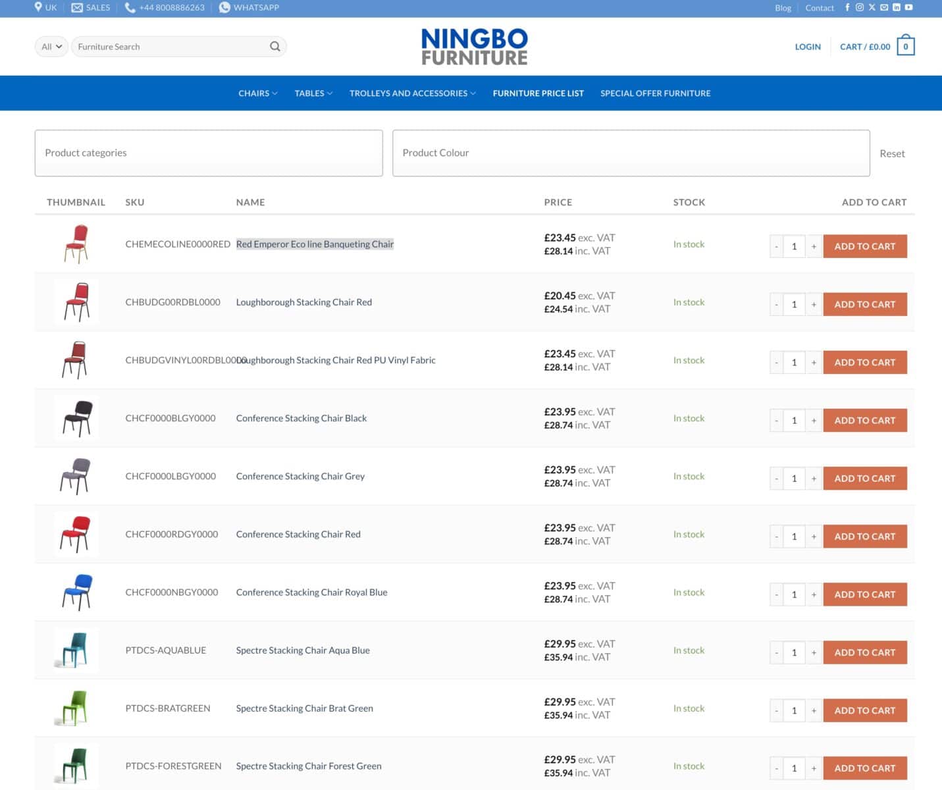Open the Conference Stacking Chair Grey link

[300, 476]
